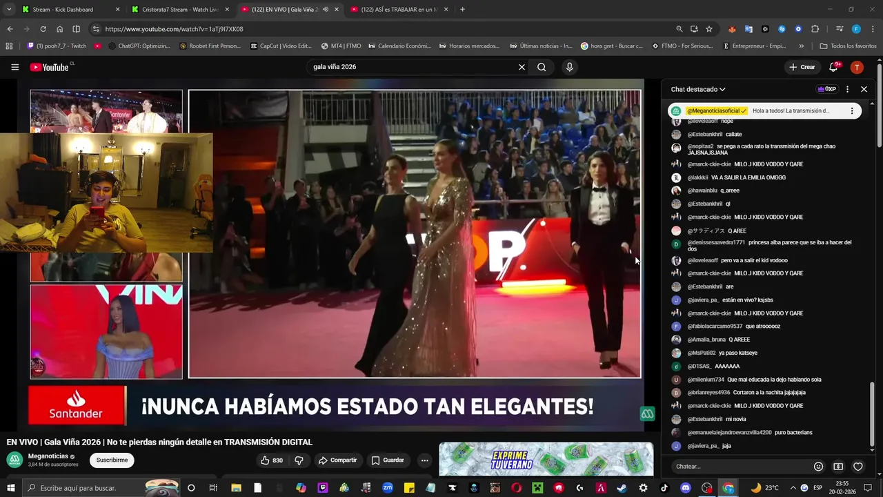
Task: Open the chat Super Chat purchase icon
Action: (838, 467)
